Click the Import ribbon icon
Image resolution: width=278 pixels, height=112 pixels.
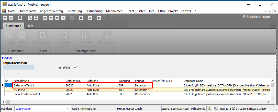pos(8,35)
